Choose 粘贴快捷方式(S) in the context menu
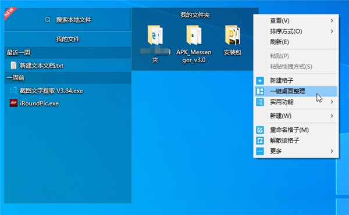The image size is (349, 215). pos(296,66)
